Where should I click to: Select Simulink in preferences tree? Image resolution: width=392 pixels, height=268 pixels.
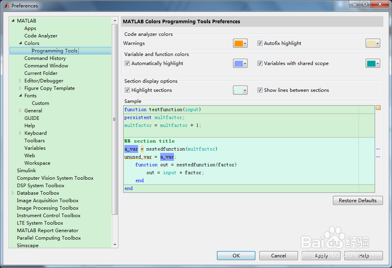26,170
